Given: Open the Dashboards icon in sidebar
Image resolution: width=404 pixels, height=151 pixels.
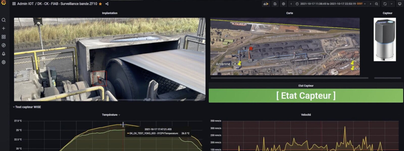Looking at the screenshot, I should tap(4, 37).
